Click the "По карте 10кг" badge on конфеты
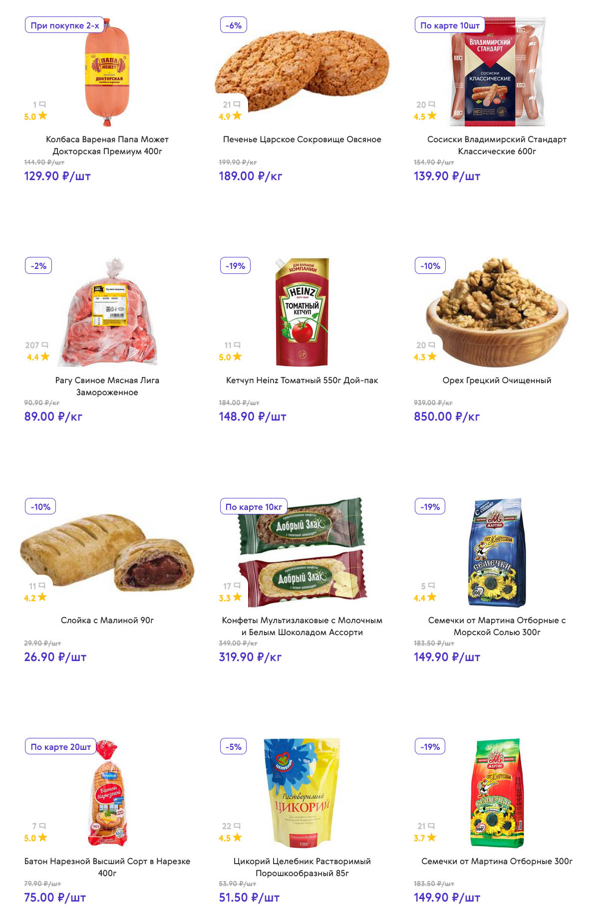The width and height of the screenshot is (604, 919). (254, 507)
